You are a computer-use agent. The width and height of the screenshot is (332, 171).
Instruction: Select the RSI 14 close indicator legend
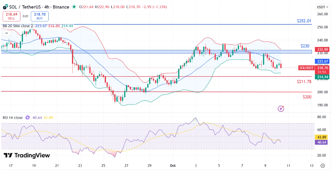(x=12, y=118)
